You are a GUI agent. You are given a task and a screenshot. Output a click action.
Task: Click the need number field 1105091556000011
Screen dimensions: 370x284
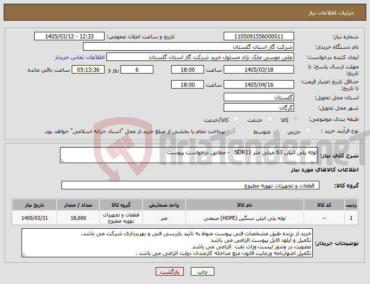point(258,37)
